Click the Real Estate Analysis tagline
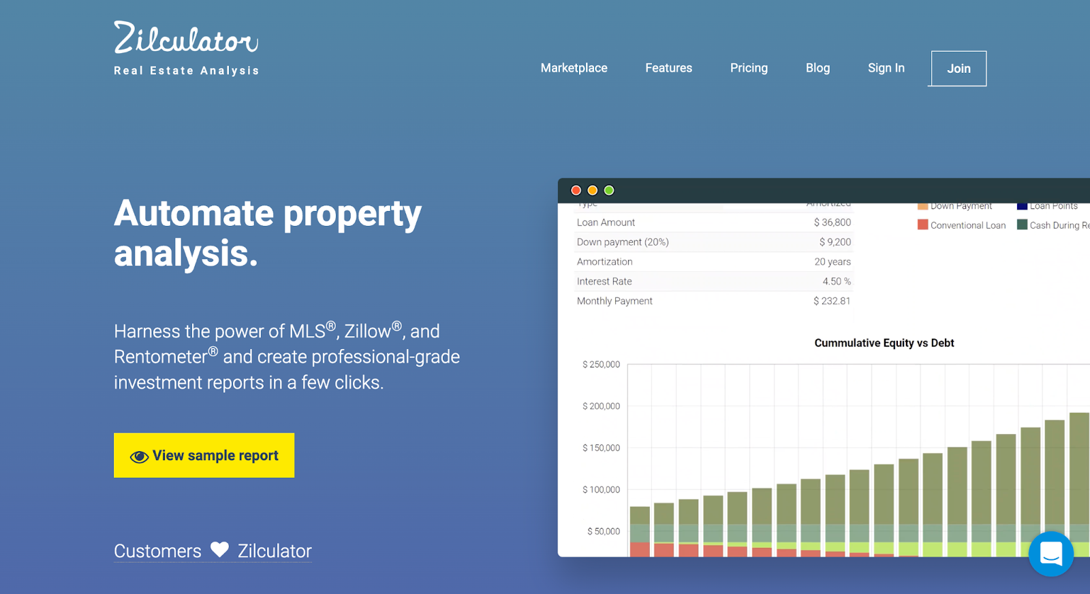Image resolution: width=1090 pixels, height=594 pixels. [x=186, y=71]
